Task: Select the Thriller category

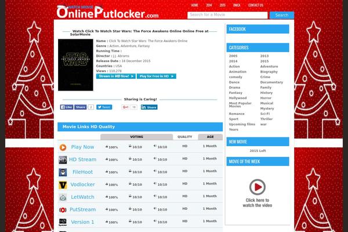Action: (266, 119)
